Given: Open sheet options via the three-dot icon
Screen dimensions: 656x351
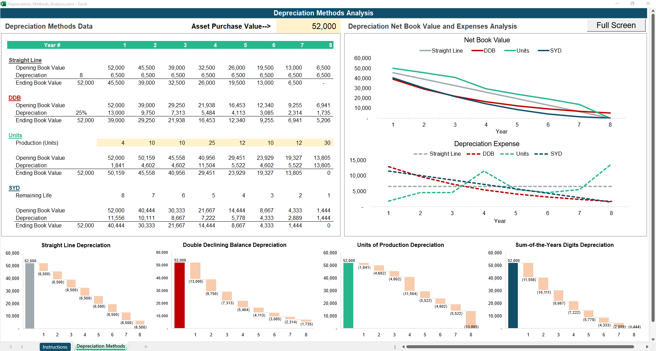Looking at the screenshot, I should [x=395, y=347].
